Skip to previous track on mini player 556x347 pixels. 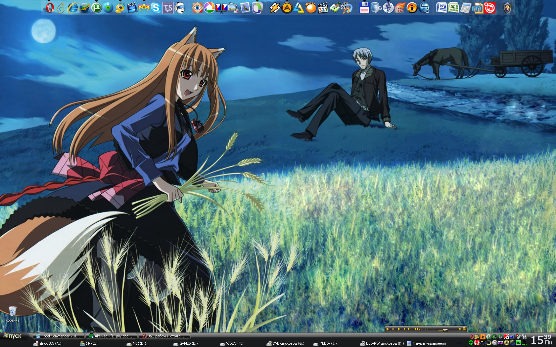pos(404,329)
